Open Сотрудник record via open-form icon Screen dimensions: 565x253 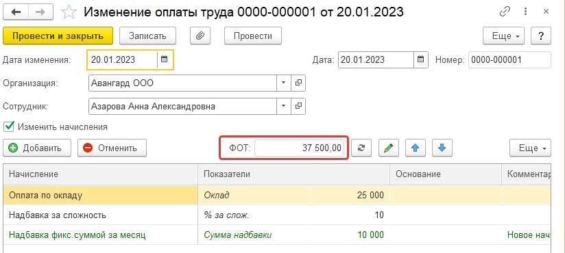coord(298,107)
